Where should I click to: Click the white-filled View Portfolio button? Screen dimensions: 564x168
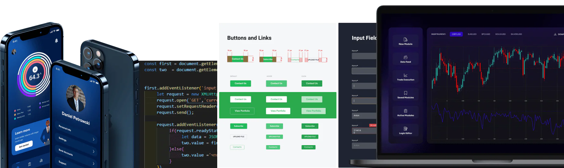[x=278, y=111]
